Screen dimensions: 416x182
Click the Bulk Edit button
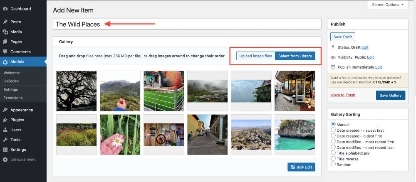click(301, 167)
